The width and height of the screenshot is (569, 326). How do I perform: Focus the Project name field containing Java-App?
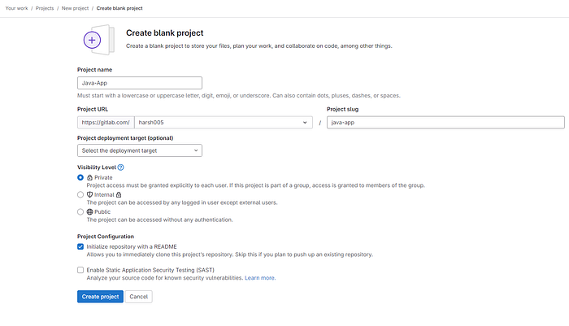point(140,83)
